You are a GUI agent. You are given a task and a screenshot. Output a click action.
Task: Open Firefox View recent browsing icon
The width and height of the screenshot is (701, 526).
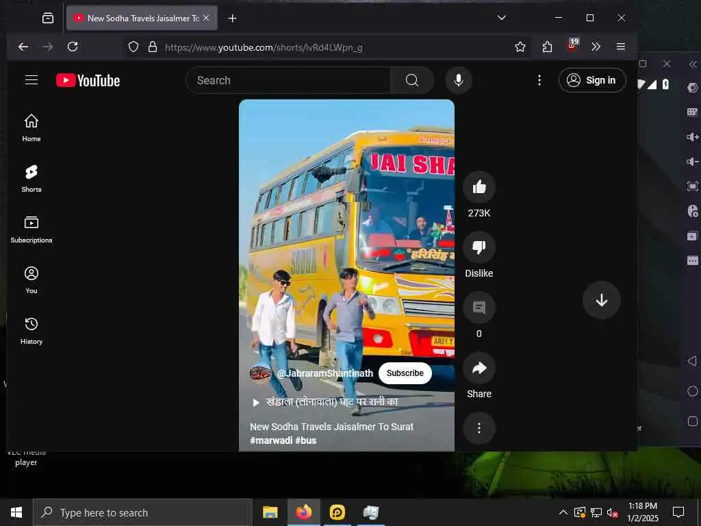coord(48,18)
